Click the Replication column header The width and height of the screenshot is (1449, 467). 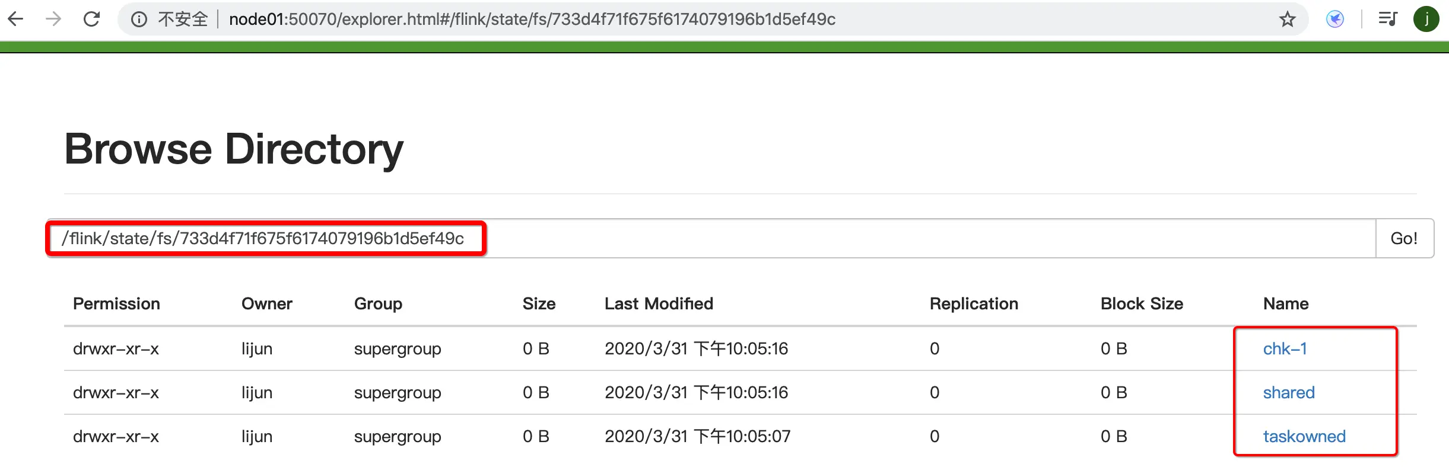[974, 303]
